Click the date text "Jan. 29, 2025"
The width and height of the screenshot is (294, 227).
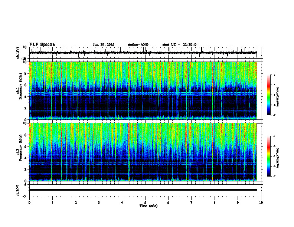coord(104,45)
